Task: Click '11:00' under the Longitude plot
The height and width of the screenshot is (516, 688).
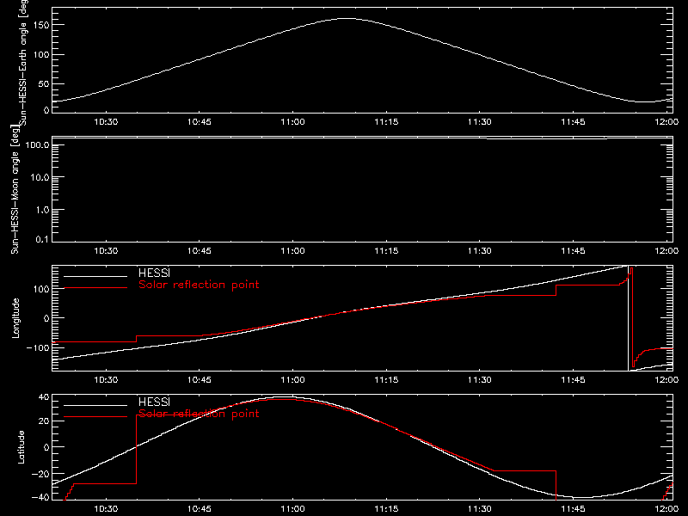Action: [x=292, y=380]
